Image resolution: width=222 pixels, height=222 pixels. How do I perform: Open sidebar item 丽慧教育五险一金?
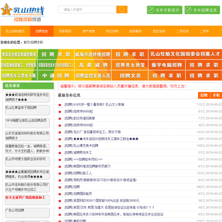[x=27, y=149]
